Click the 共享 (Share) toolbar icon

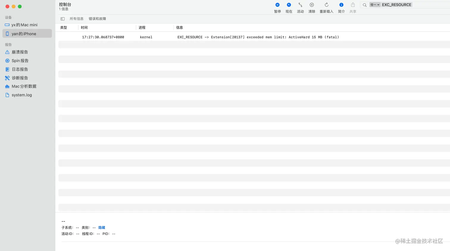[353, 5]
